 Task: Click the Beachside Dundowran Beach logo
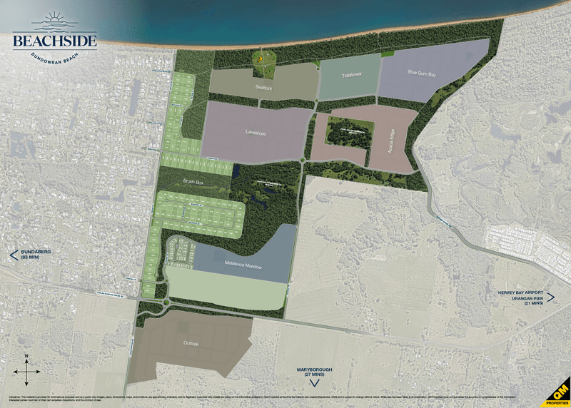click(55, 39)
